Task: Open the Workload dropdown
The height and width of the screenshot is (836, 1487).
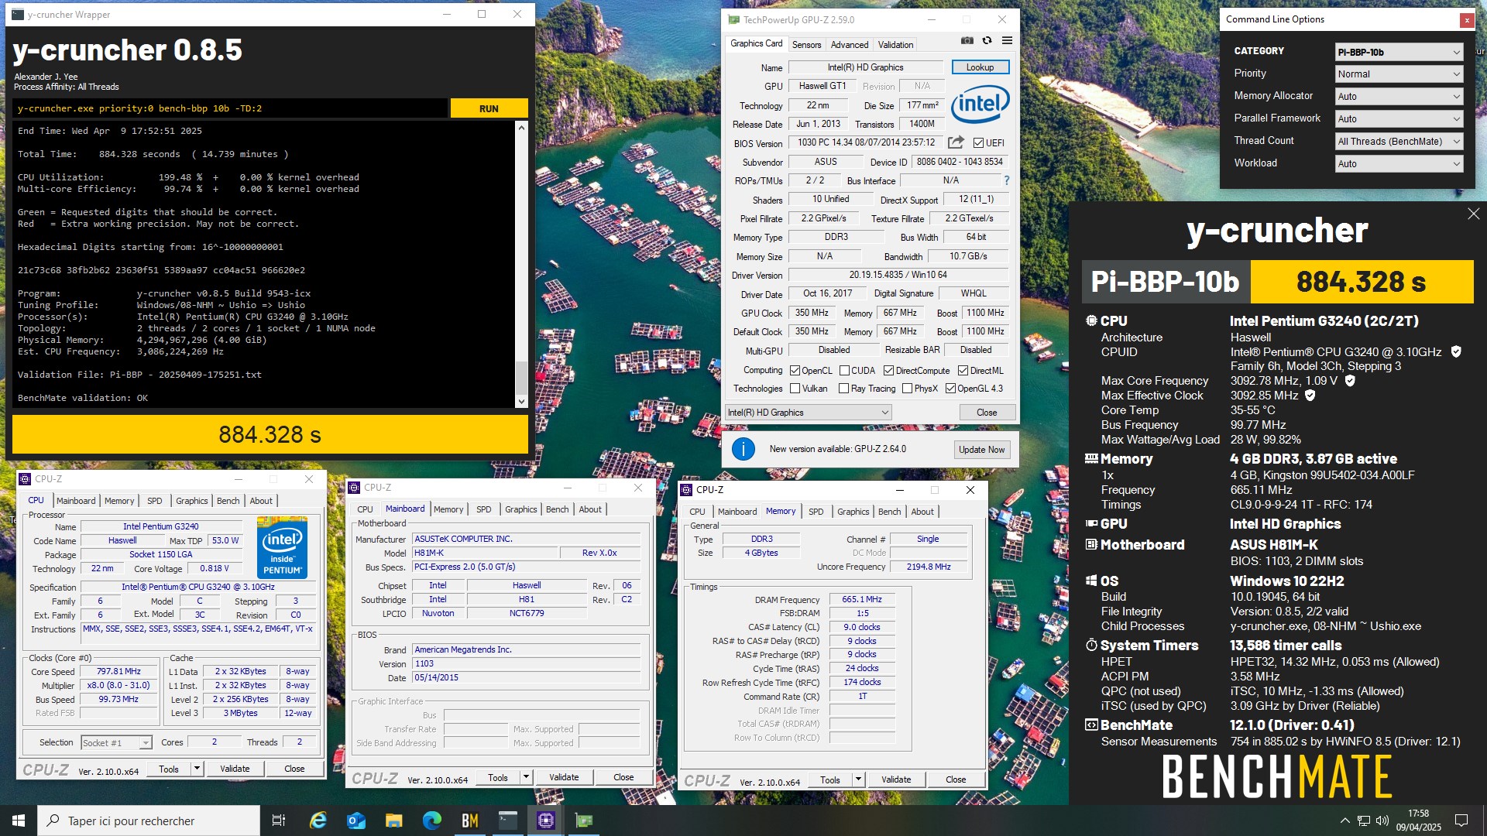Action: pos(1399,164)
